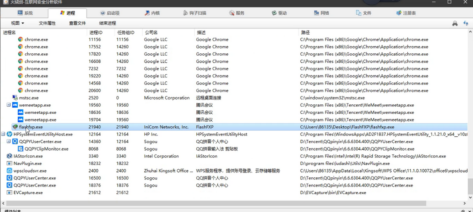Collapse the QQPYUserCenter.exe 14360 child tree
Viewport: 473px width, 212px height.
[8, 142]
